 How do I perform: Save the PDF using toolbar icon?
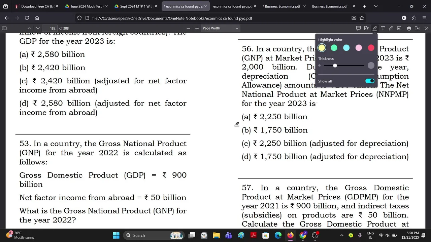[417, 28]
